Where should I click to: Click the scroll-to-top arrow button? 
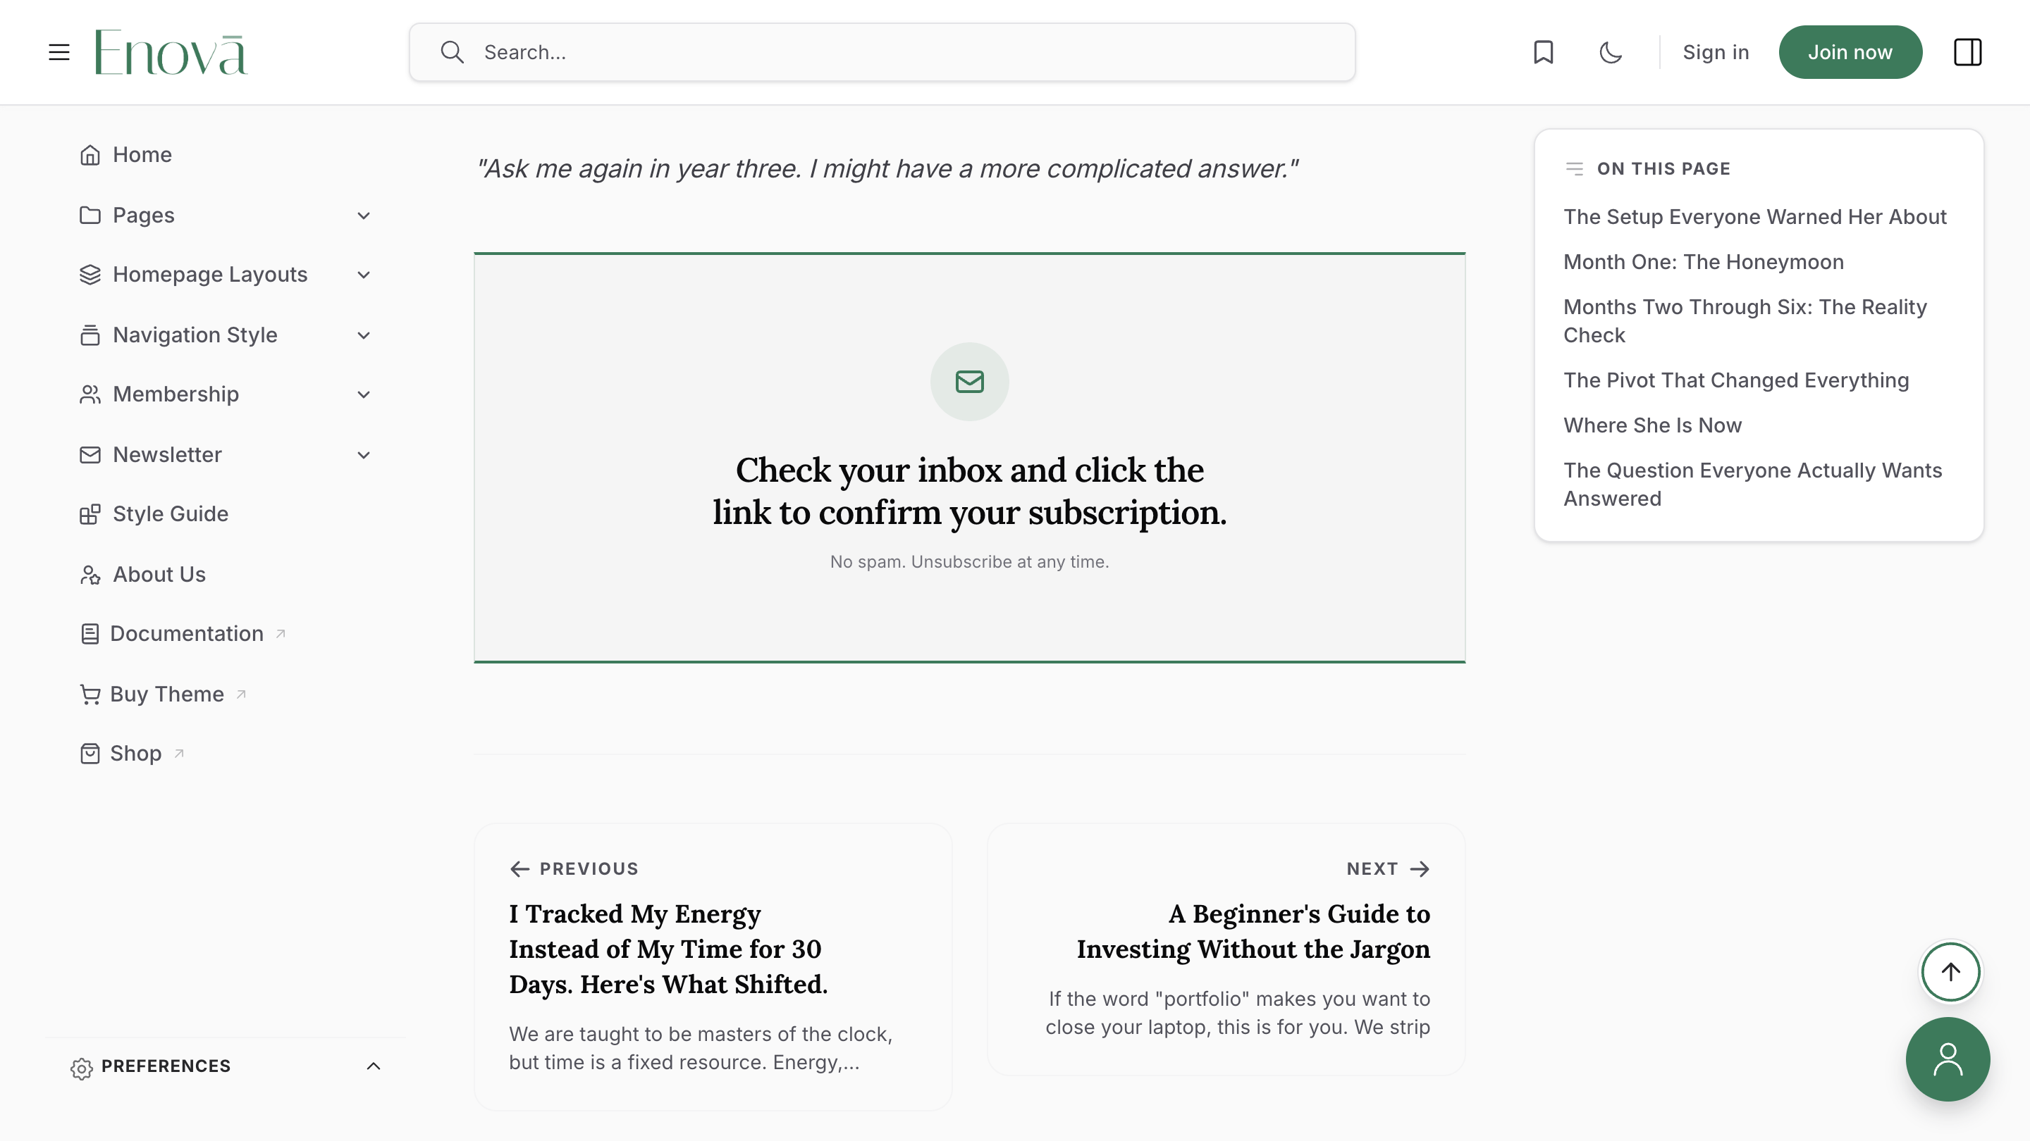(1950, 972)
